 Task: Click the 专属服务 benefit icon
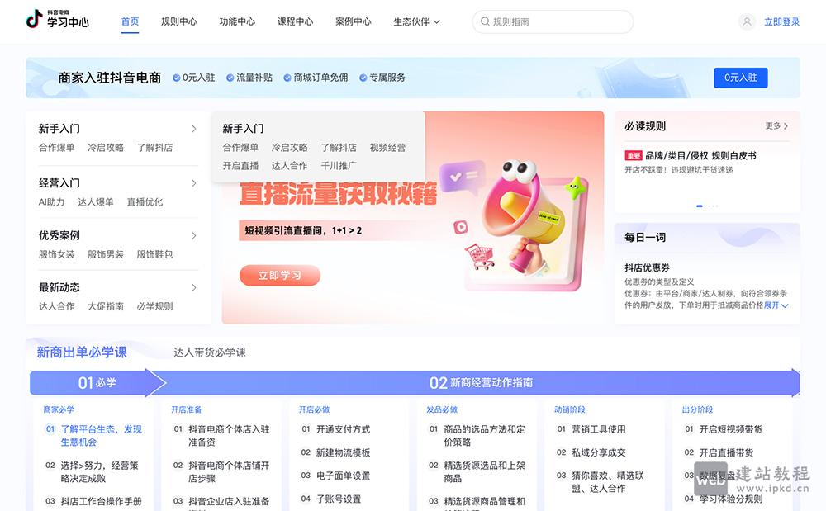point(363,77)
